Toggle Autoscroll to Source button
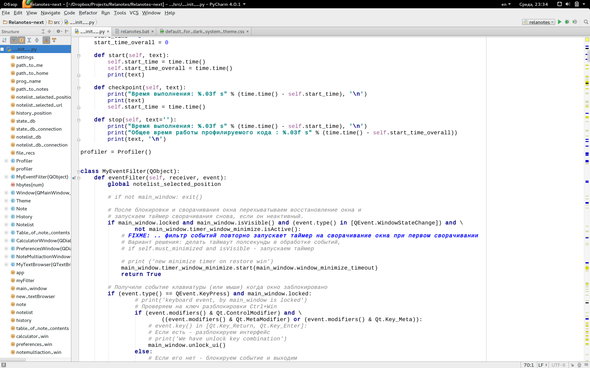Viewport: 590px width, 368px height. click(46, 40)
